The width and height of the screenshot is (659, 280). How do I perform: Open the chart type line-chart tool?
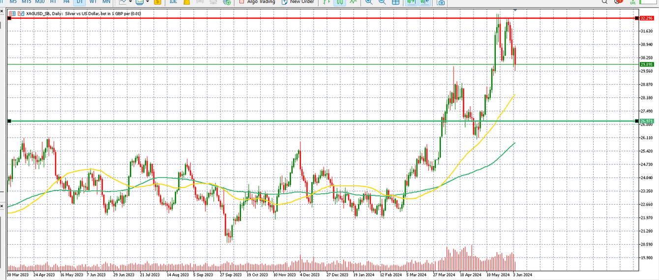coord(122,1)
